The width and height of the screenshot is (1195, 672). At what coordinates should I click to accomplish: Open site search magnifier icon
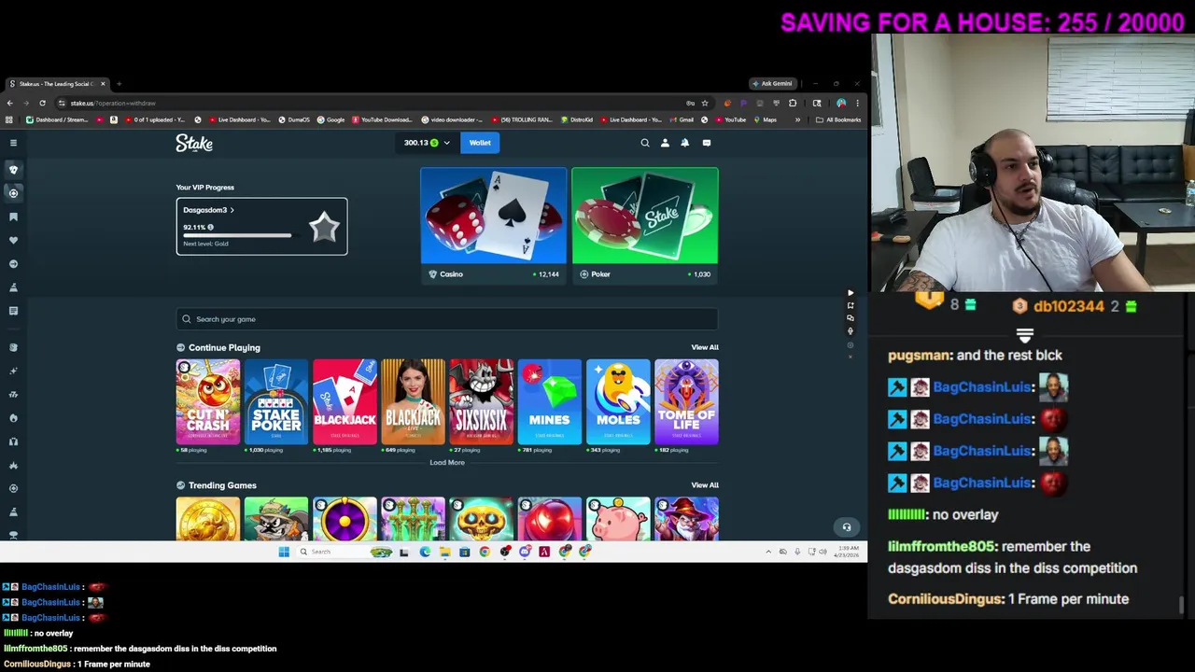coord(644,143)
